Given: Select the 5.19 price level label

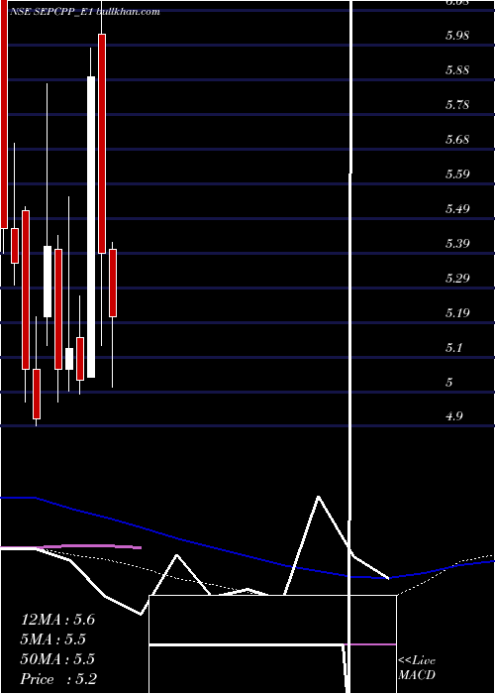Looking at the screenshot, I should click(457, 313).
